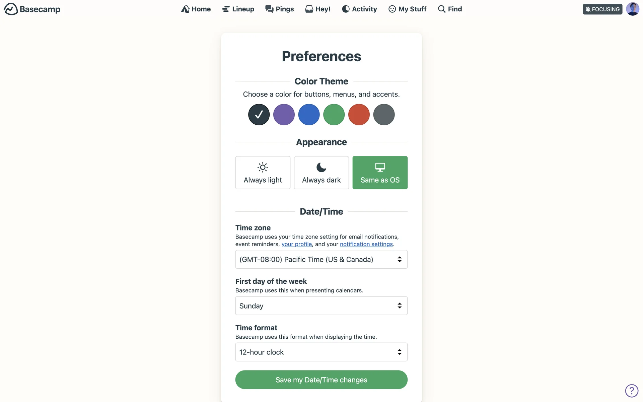This screenshot has width=643, height=402.
Task: Select the Always dark appearance
Action: coord(321,173)
